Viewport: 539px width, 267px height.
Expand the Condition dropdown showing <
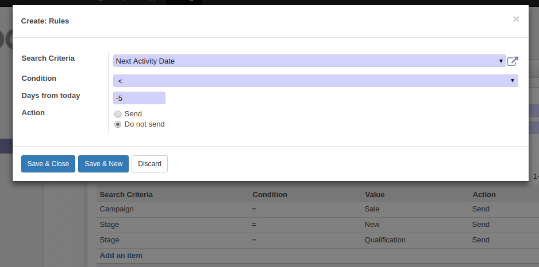coord(315,81)
